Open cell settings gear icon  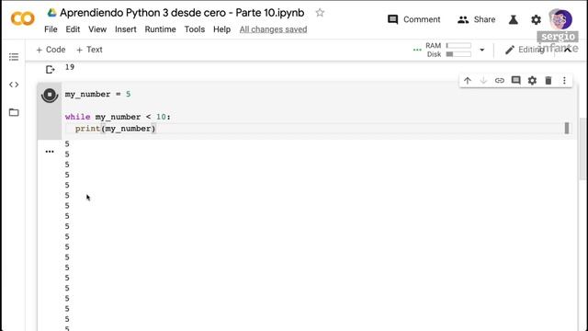pos(532,80)
